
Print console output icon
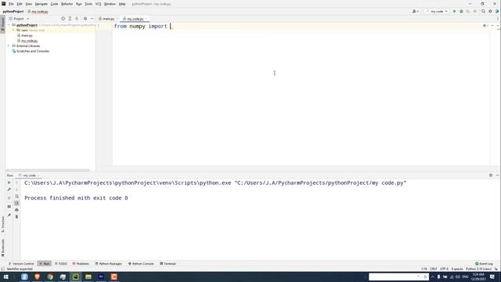tap(16, 210)
